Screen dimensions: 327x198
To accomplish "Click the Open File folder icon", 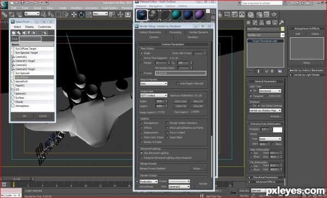I will (17, 3).
